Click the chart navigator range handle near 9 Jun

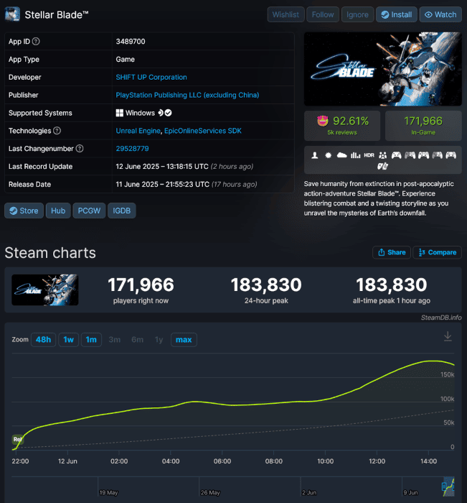point(444,486)
